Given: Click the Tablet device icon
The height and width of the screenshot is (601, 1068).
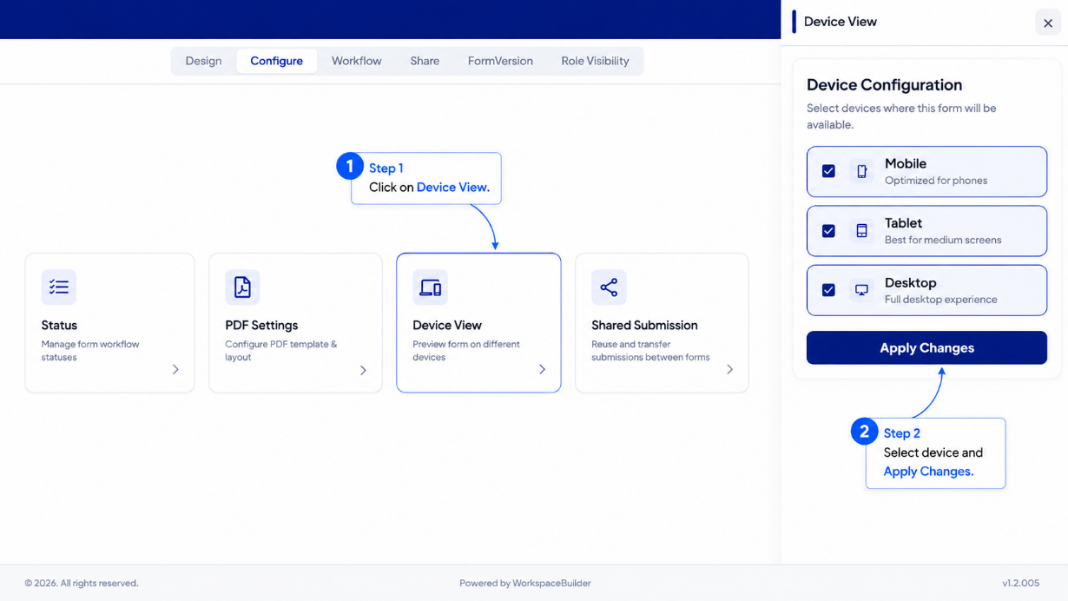Looking at the screenshot, I should [x=861, y=231].
